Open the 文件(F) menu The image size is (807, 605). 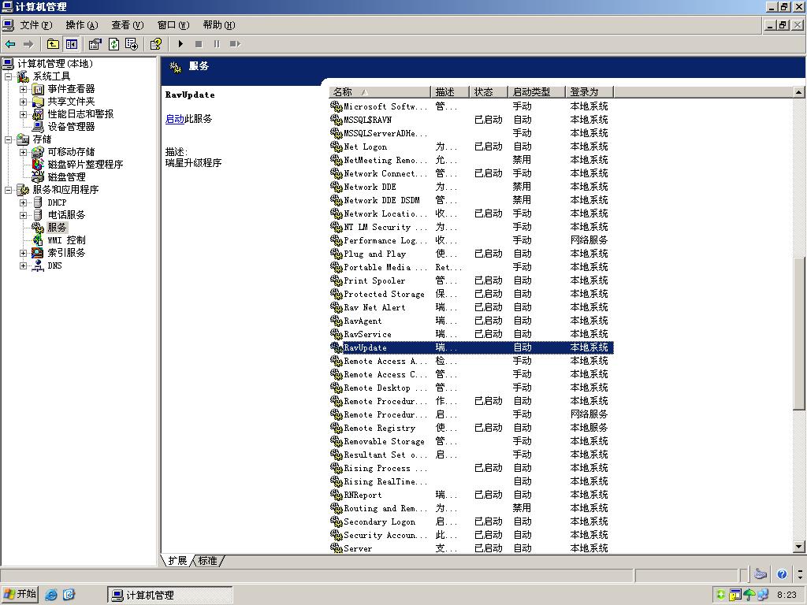[x=36, y=25]
